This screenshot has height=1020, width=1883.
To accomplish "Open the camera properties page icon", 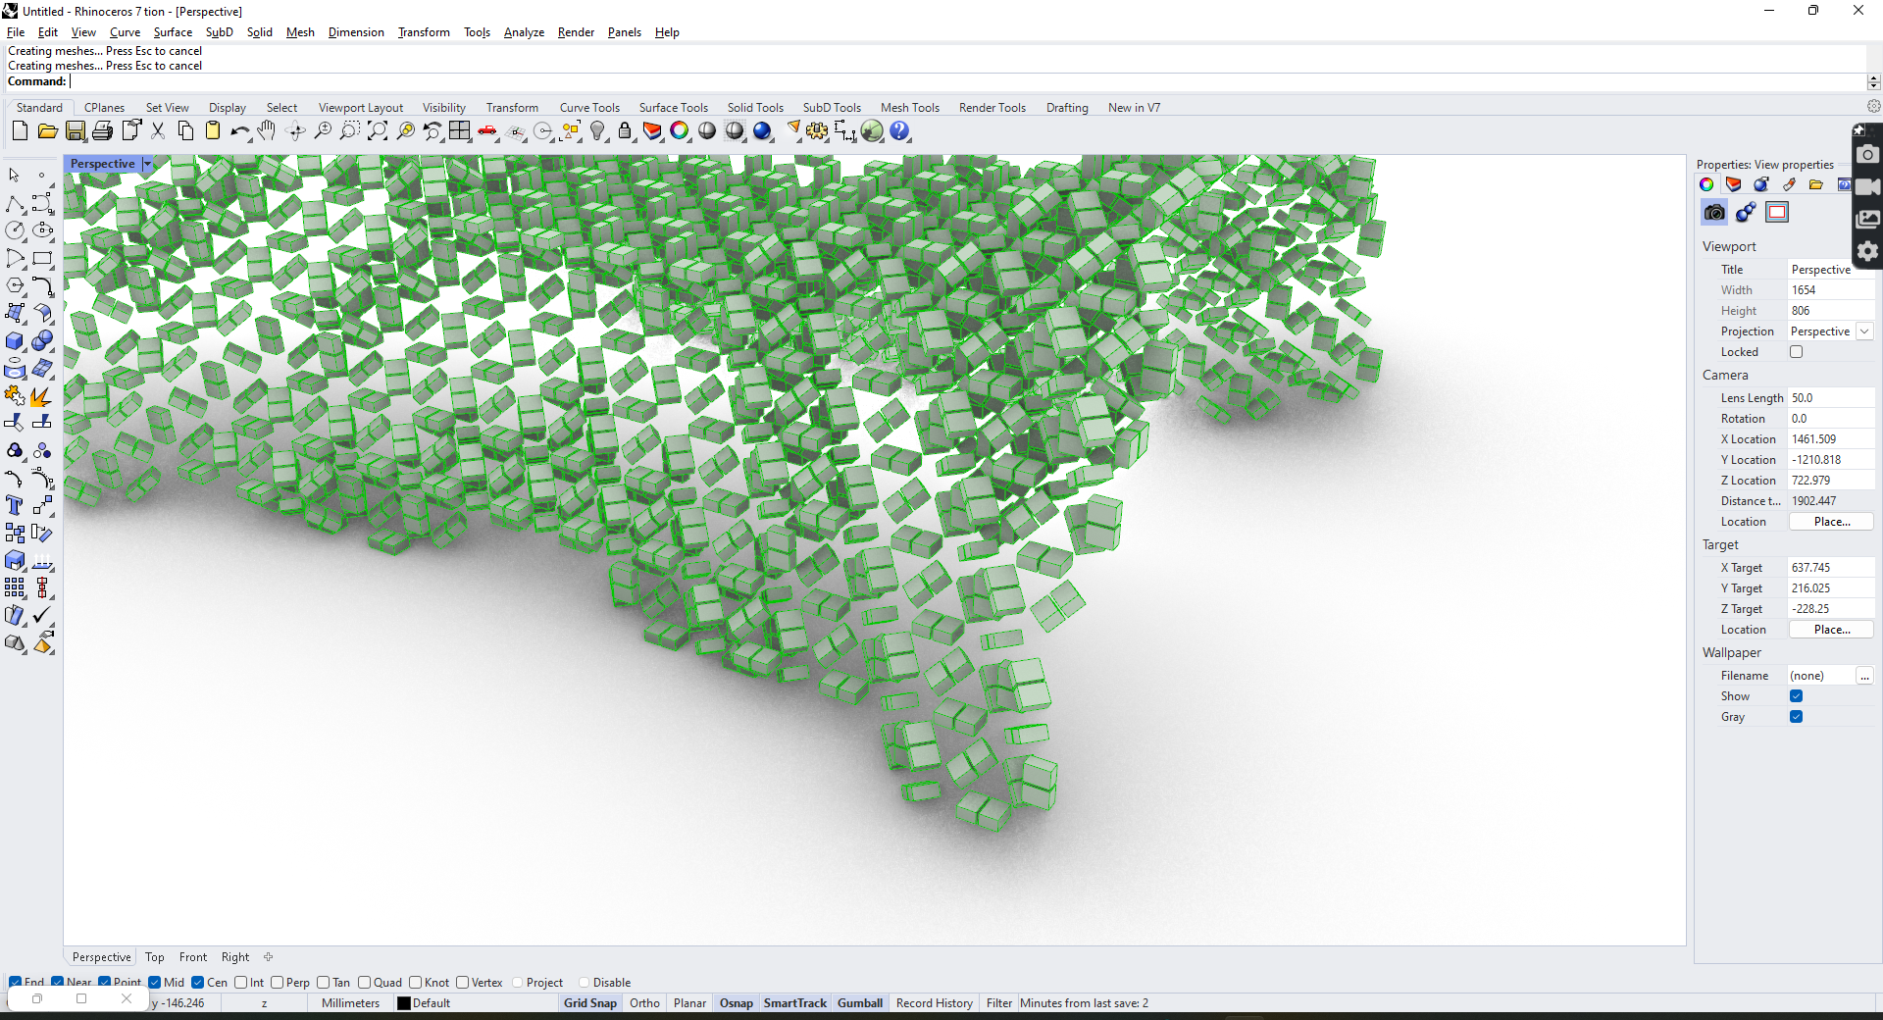I will (1714, 212).
